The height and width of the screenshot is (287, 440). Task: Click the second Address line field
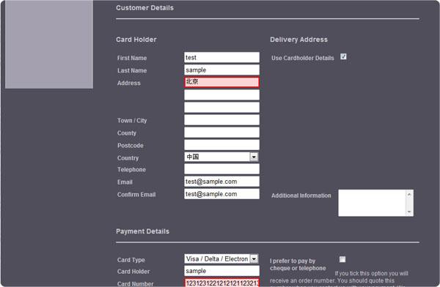point(221,94)
